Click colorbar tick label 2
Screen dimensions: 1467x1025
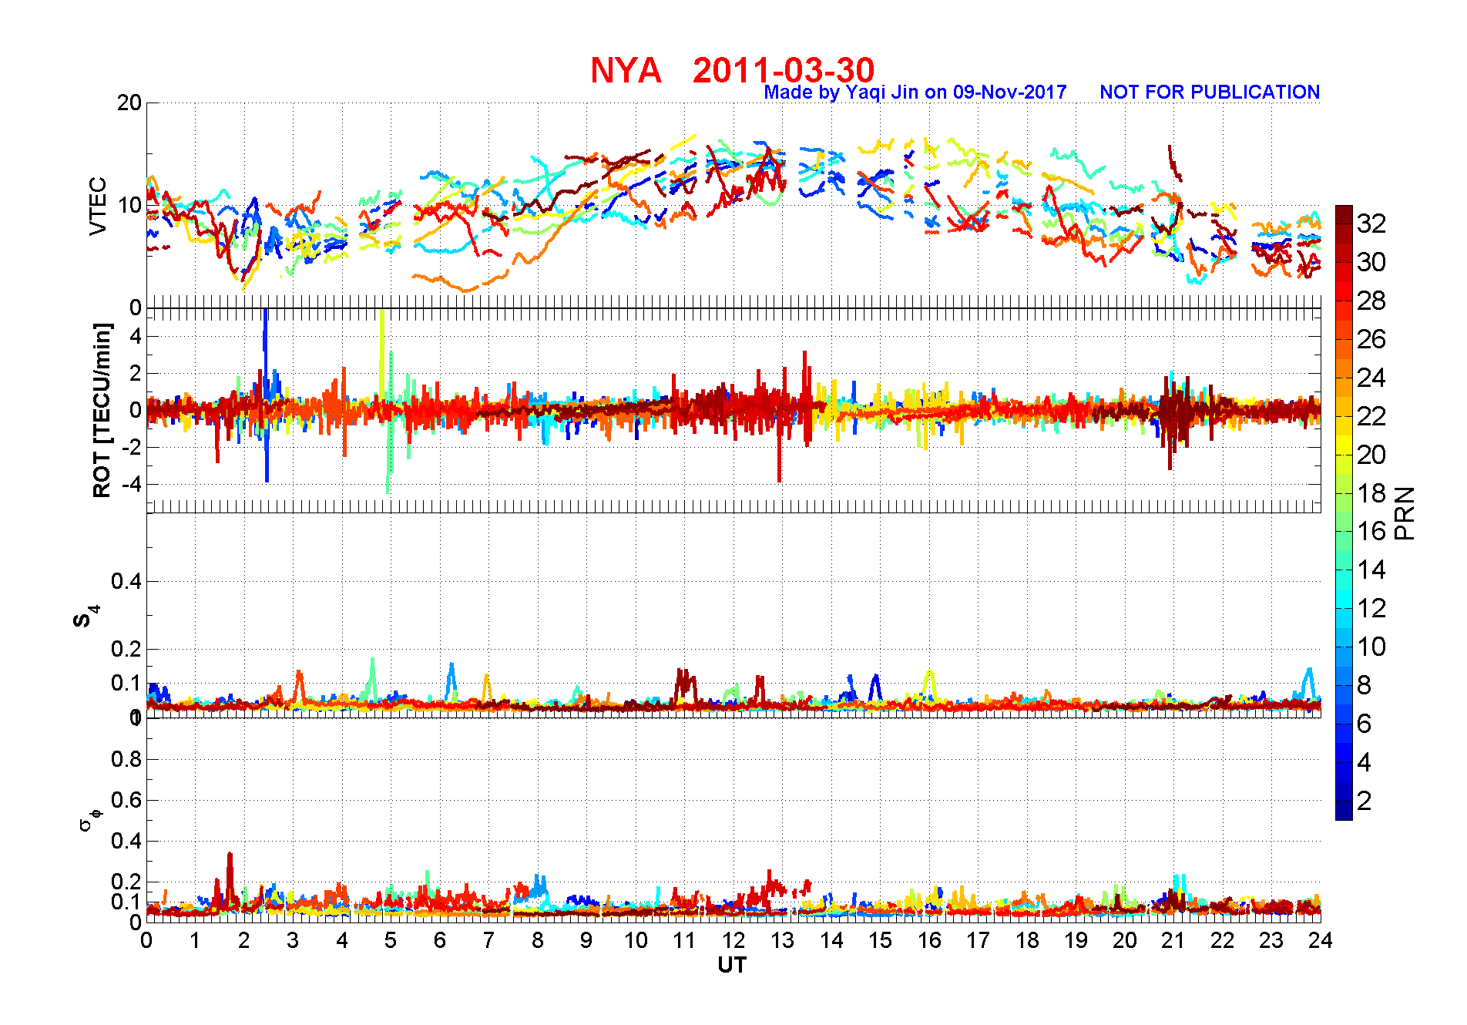click(1365, 801)
